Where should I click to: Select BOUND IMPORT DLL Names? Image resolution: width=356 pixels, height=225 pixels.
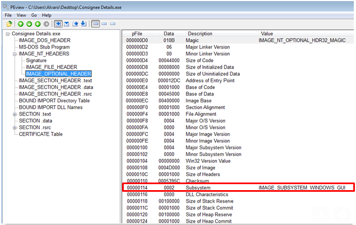[x=51, y=107]
